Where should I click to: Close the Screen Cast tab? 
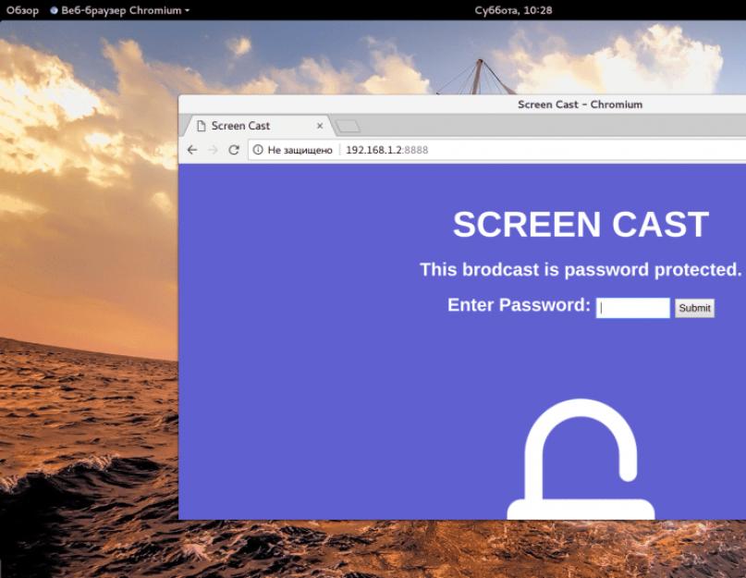pyautogui.click(x=320, y=126)
